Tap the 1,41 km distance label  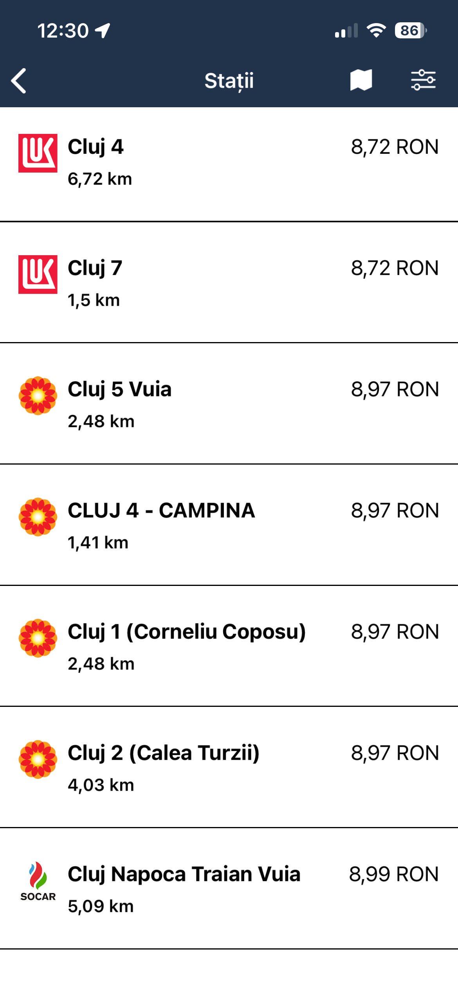click(x=98, y=543)
